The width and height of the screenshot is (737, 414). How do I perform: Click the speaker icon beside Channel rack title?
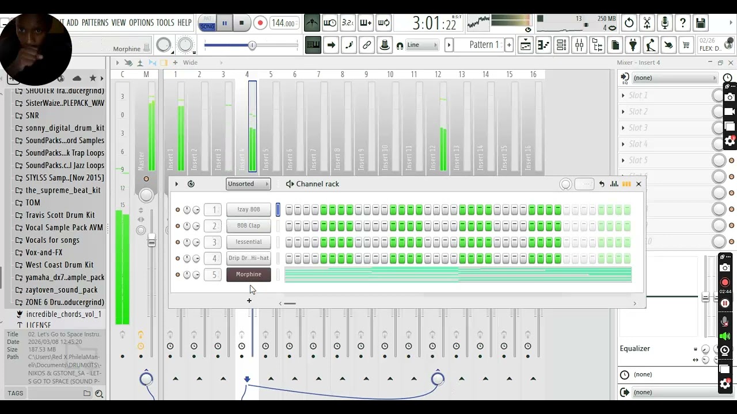point(290,184)
